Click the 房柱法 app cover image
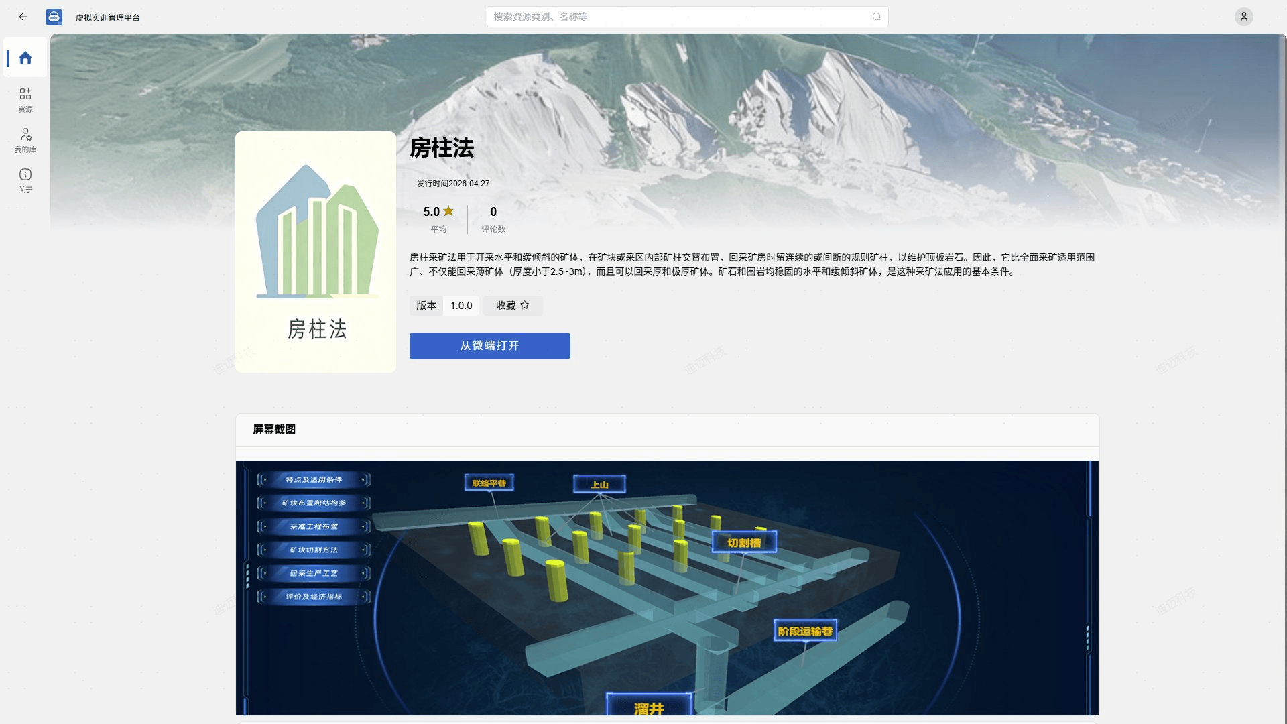 tap(316, 252)
